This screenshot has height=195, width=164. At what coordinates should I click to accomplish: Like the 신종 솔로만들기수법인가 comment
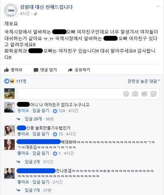(x=23, y=134)
